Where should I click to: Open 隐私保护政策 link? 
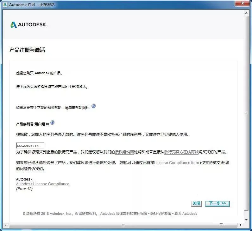coord(161,214)
